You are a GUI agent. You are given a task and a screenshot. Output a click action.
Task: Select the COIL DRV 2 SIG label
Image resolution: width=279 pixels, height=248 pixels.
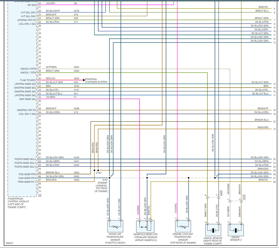click(27, 24)
